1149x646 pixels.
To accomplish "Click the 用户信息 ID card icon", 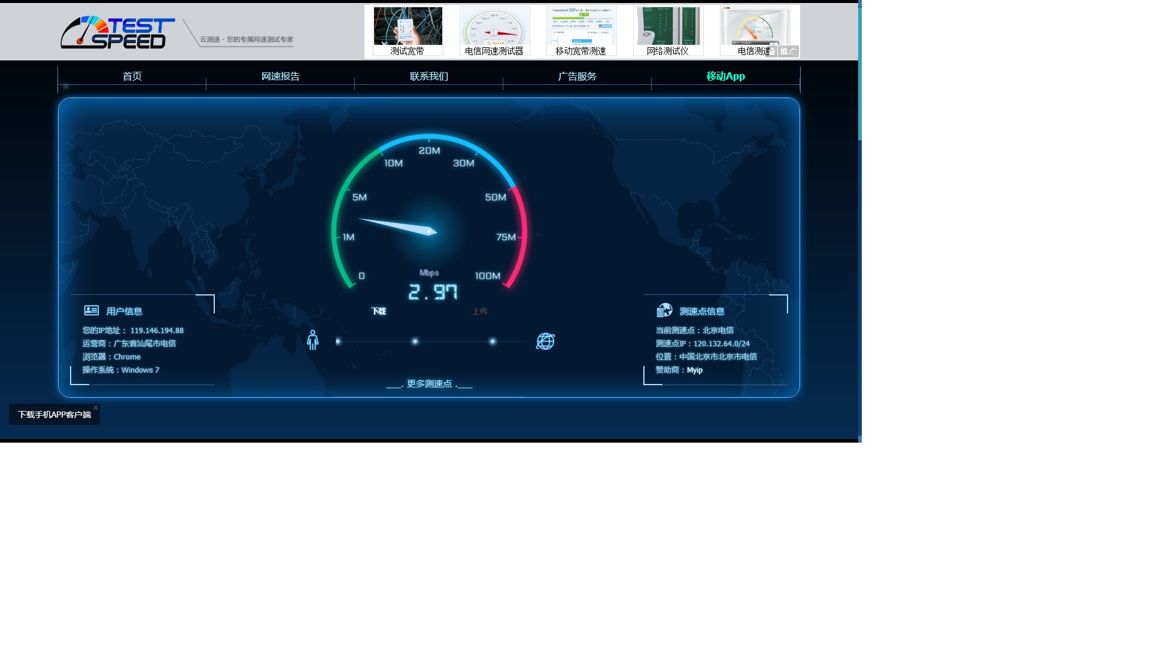I will tap(92, 310).
